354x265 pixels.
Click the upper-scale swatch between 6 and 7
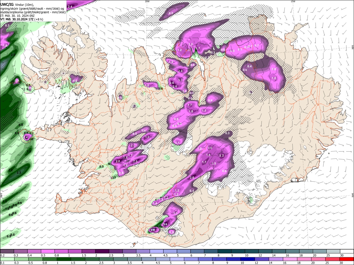coord(197,251)
